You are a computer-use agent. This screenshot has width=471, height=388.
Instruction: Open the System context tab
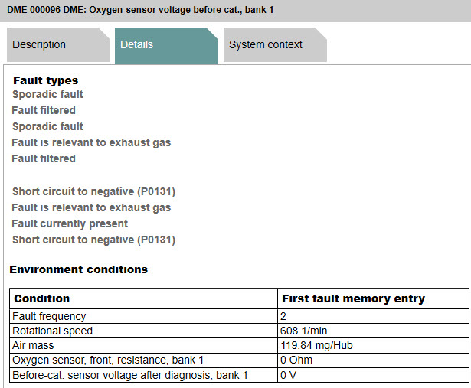pyautogui.click(x=265, y=45)
